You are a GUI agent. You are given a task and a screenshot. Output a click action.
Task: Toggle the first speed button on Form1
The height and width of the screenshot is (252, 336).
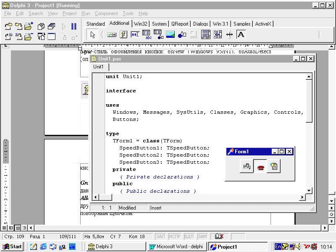click(247, 166)
